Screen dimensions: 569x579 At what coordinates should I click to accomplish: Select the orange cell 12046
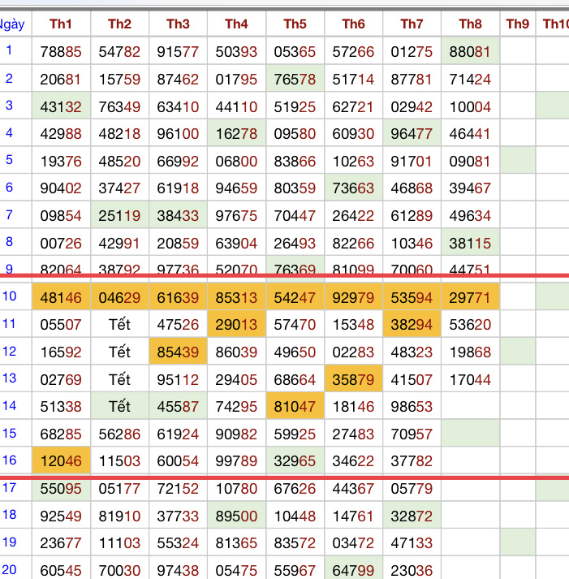(61, 461)
